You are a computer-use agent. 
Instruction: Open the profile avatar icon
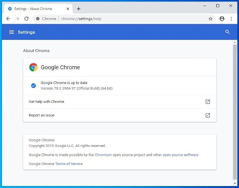tap(222, 19)
